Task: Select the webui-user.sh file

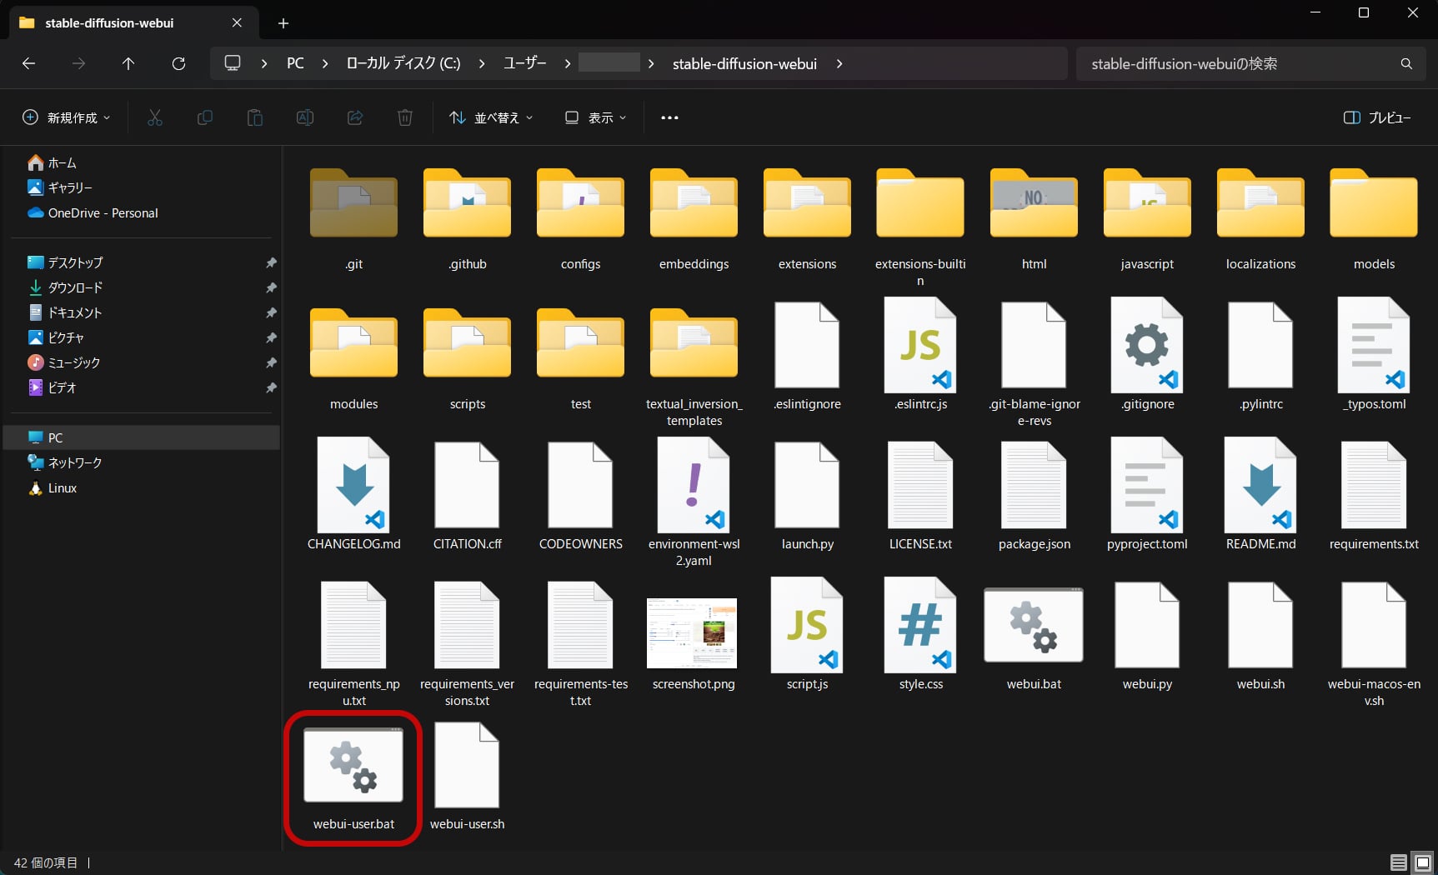Action: coord(467,777)
